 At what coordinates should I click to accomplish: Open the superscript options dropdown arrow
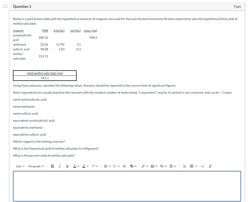[97, 166]
